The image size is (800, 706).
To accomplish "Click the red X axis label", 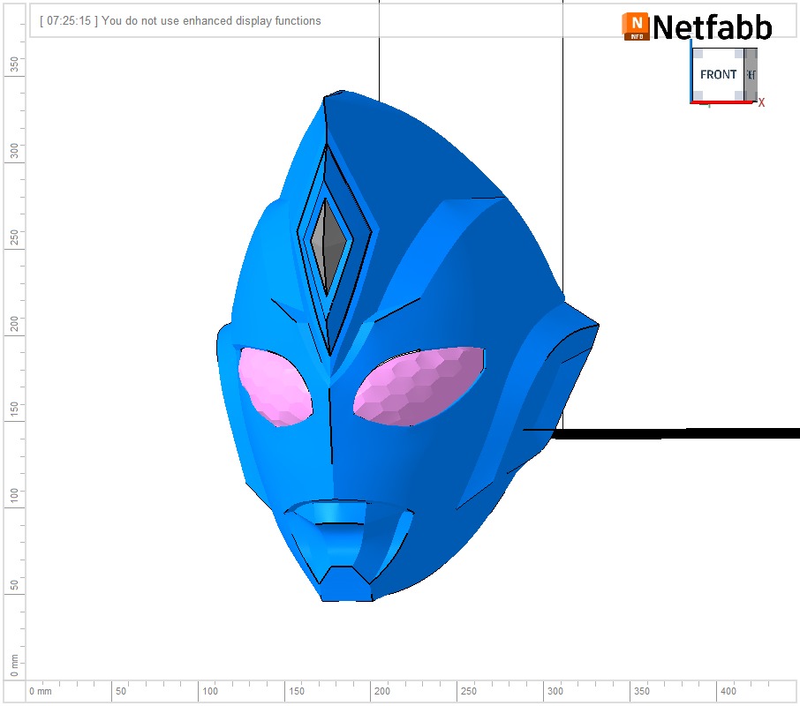I will pyautogui.click(x=761, y=103).
